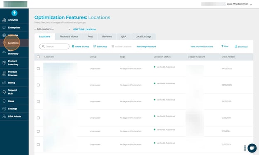This screenshot has height=155, width=259.
Task: Toggle the select-all checkbox in table header
Action: click(x=38, y=57)
